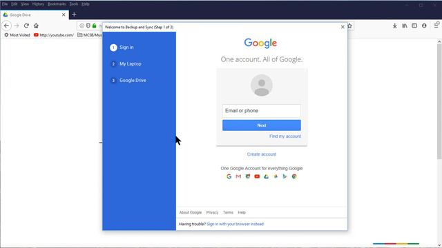Image resolution: width=442 pixels, height=248 pixels.
Task: Click the green padlock security icon
Action: coord(94,26)
